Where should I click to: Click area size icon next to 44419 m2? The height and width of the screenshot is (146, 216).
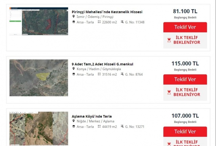pyautogui.click(x=99, y=126)
